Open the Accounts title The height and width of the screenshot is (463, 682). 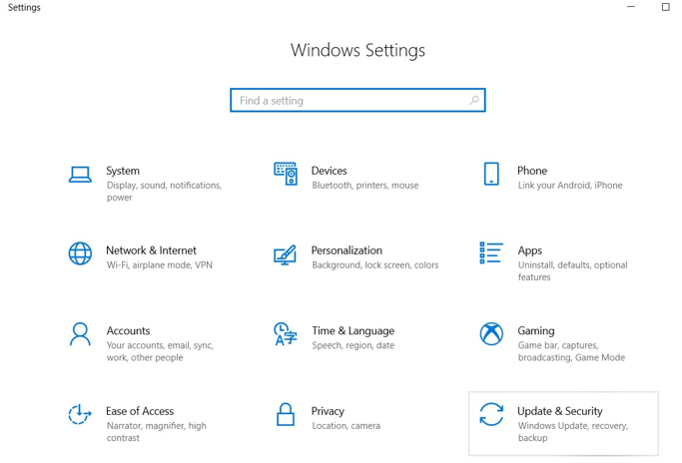[128, 331]
